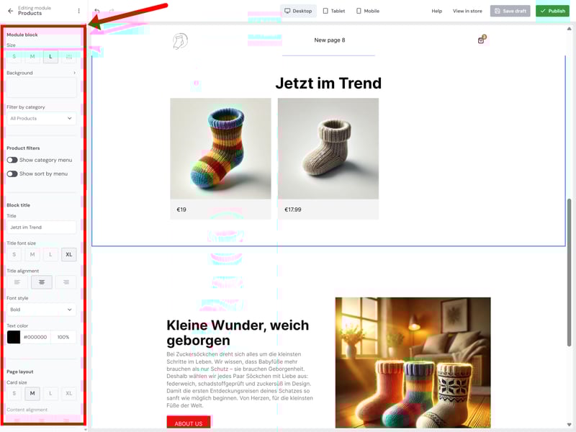Open the Font style dropdown

click(42, 310)
